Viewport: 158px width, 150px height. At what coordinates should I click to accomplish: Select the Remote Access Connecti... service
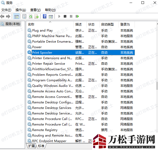coord(52,97)
